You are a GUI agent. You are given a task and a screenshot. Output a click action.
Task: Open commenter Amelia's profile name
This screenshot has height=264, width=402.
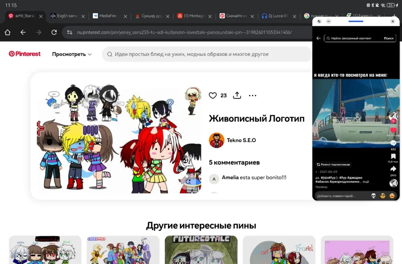click(x=230, y=177)
